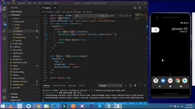This screenshot has width=195, height=109.
Task: Open the File menu
Action: click(8, 3)
